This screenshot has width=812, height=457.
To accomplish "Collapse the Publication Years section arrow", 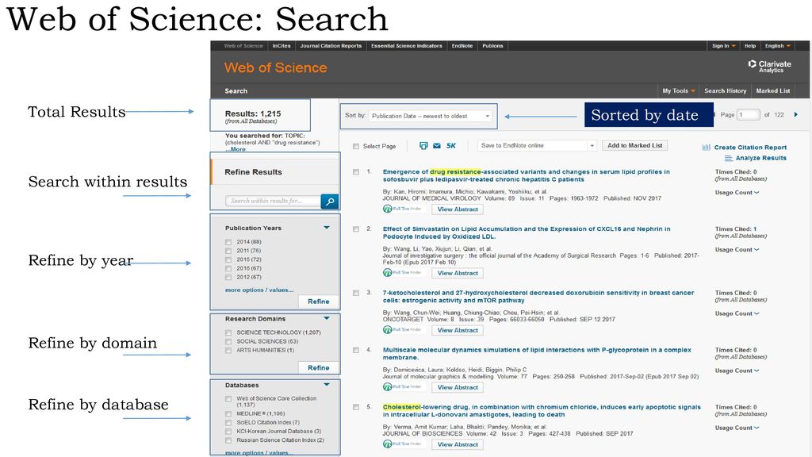I will point(327,228).
